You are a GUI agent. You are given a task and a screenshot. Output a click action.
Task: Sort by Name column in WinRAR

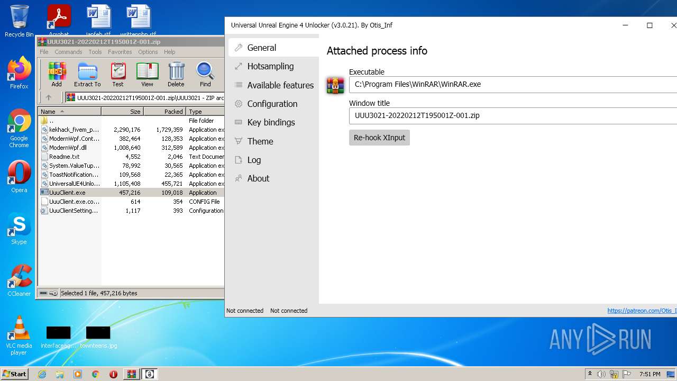70,112
